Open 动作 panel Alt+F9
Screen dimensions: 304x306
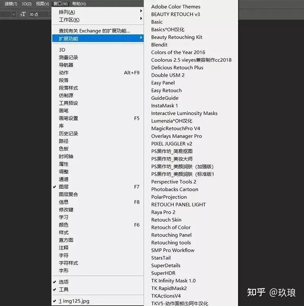(98, 72)
